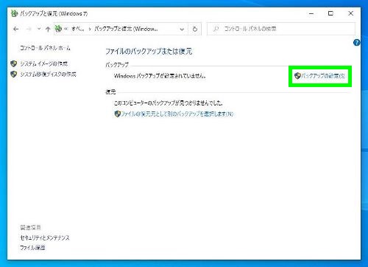Click the shield icon beside システム修復ディスクの作成
The image size is (368, 267).
(14, 74)
